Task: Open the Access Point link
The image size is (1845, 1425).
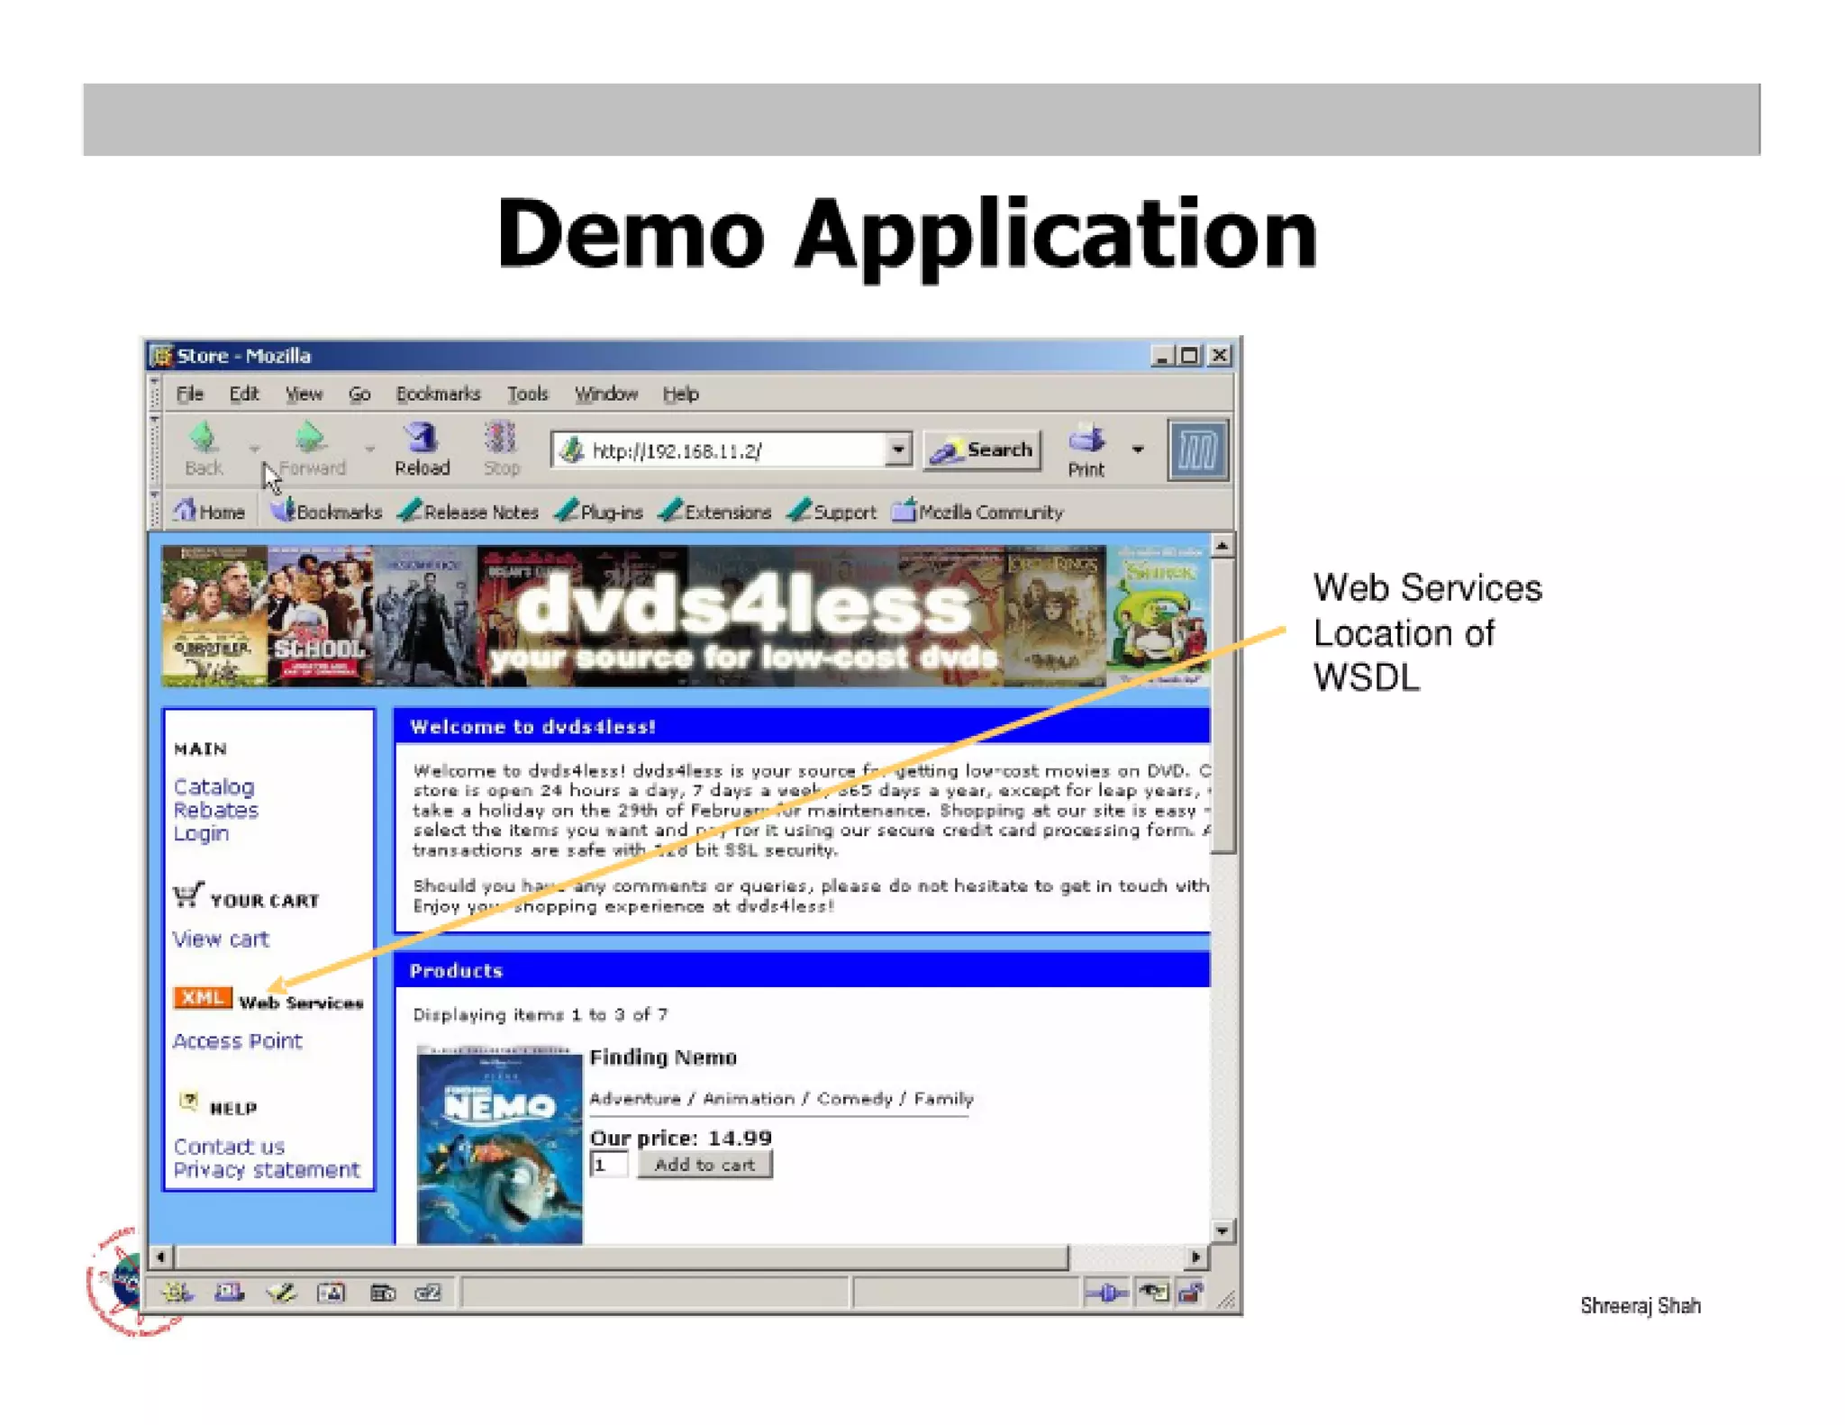Action: tap(237, 1040)
